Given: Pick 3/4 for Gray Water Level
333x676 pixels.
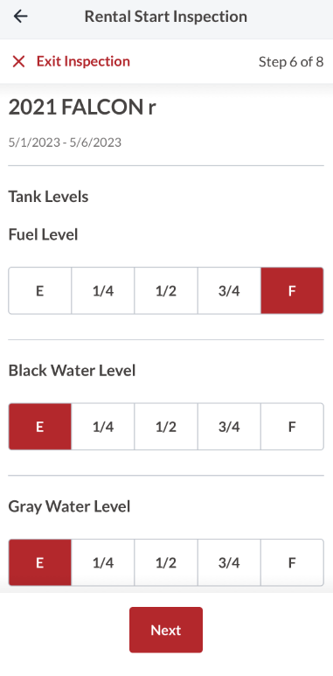Looking at the screenshot, I should (229, 562).
